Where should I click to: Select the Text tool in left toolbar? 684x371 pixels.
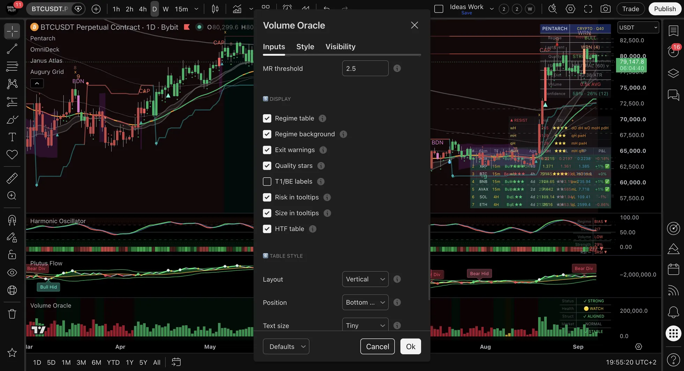[x=12, y=137]
